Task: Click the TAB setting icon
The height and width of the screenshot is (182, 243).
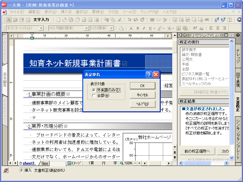Action: point(152,20)
